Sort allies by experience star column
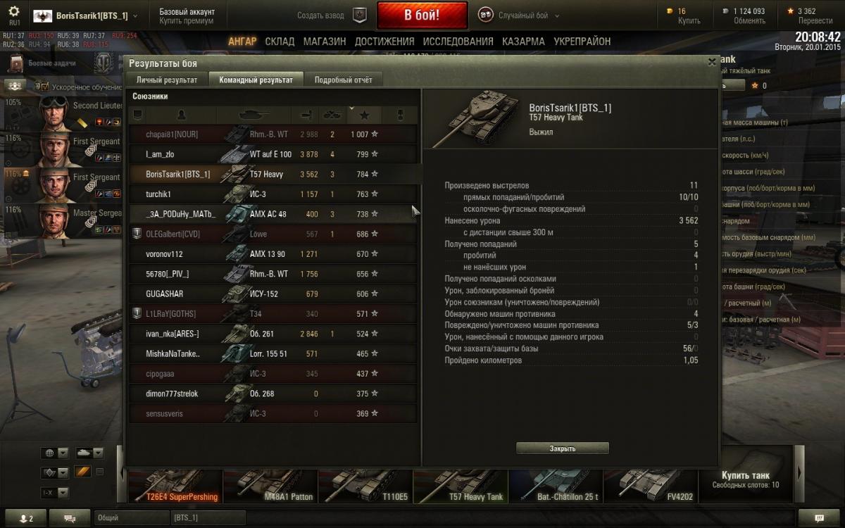The height and width of the screenshot is (528, 845). coord(364,115)
